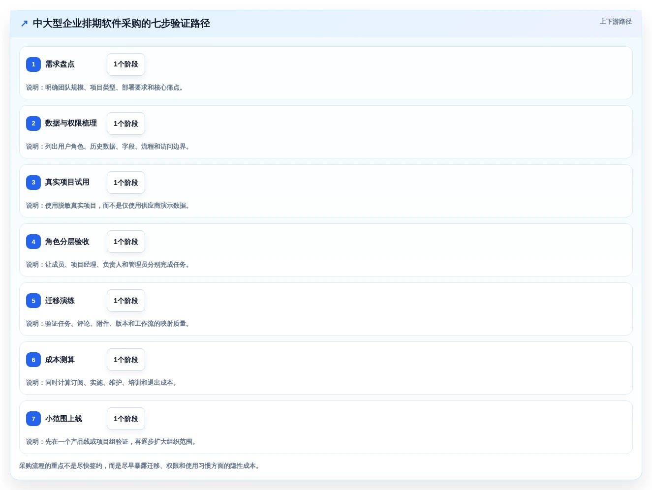Click the description 验证任务、评论、附件

(109, 324)
